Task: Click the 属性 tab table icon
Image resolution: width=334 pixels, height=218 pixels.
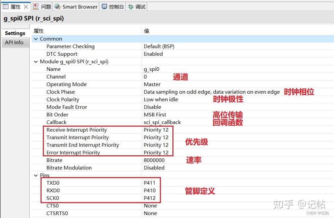Action: coord(6,7)
